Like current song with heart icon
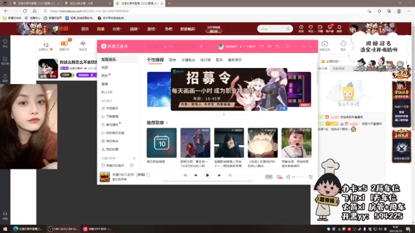 (x=148, y=175)
